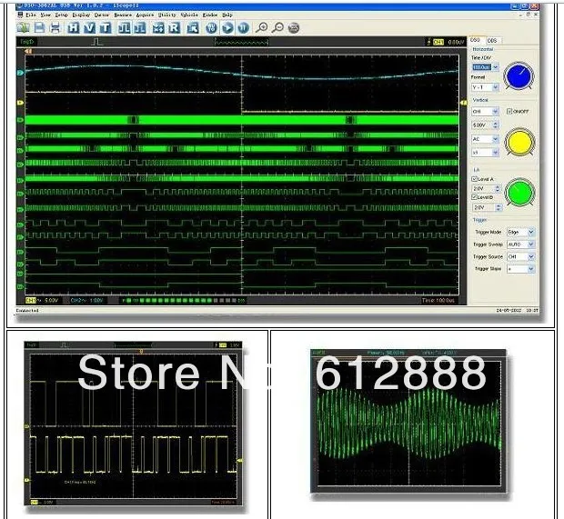This screenshot has height=519, width=564.
Task: Click the R reference toolbar button
Action: tap(174, 27)
